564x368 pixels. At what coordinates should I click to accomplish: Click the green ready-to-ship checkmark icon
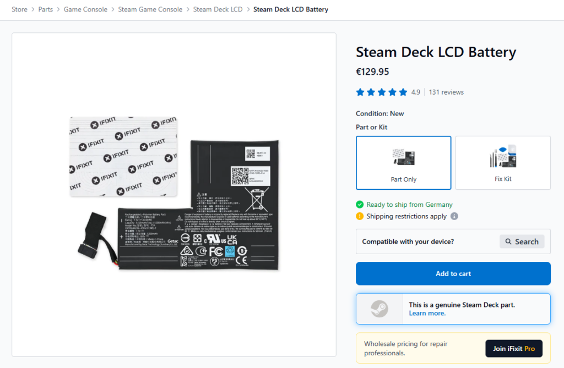(x=360, y=205)
